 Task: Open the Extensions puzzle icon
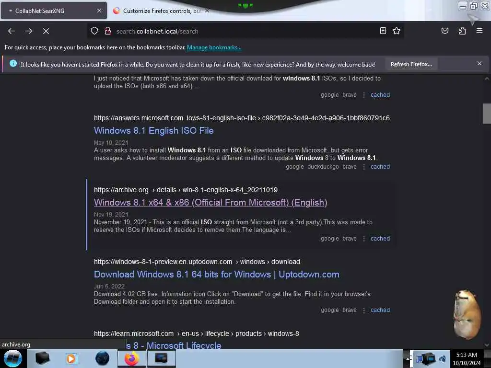(x=462, y=31)
